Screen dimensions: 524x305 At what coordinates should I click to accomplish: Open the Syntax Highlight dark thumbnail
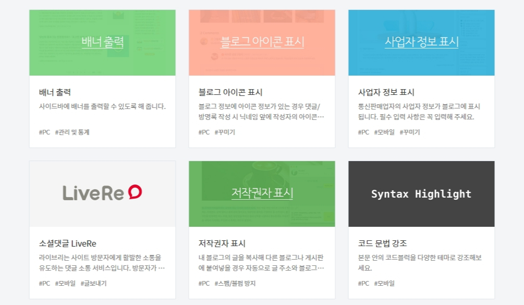(x=421, y=194)
